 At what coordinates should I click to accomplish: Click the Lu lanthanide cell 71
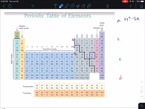pyautogui.click(x=102, y=87)
